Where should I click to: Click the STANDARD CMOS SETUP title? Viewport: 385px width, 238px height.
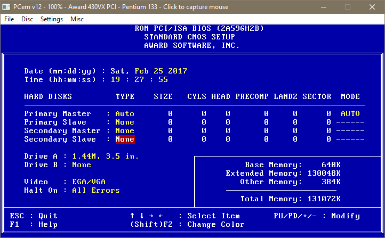tap(189, 37)
